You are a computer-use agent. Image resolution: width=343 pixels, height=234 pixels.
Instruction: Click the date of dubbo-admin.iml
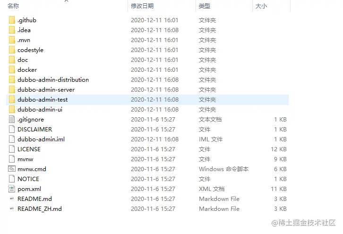154,139
